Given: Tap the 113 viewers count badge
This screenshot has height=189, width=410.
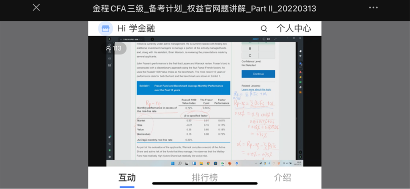Looking at the screenshot, I should coord(114,48).
